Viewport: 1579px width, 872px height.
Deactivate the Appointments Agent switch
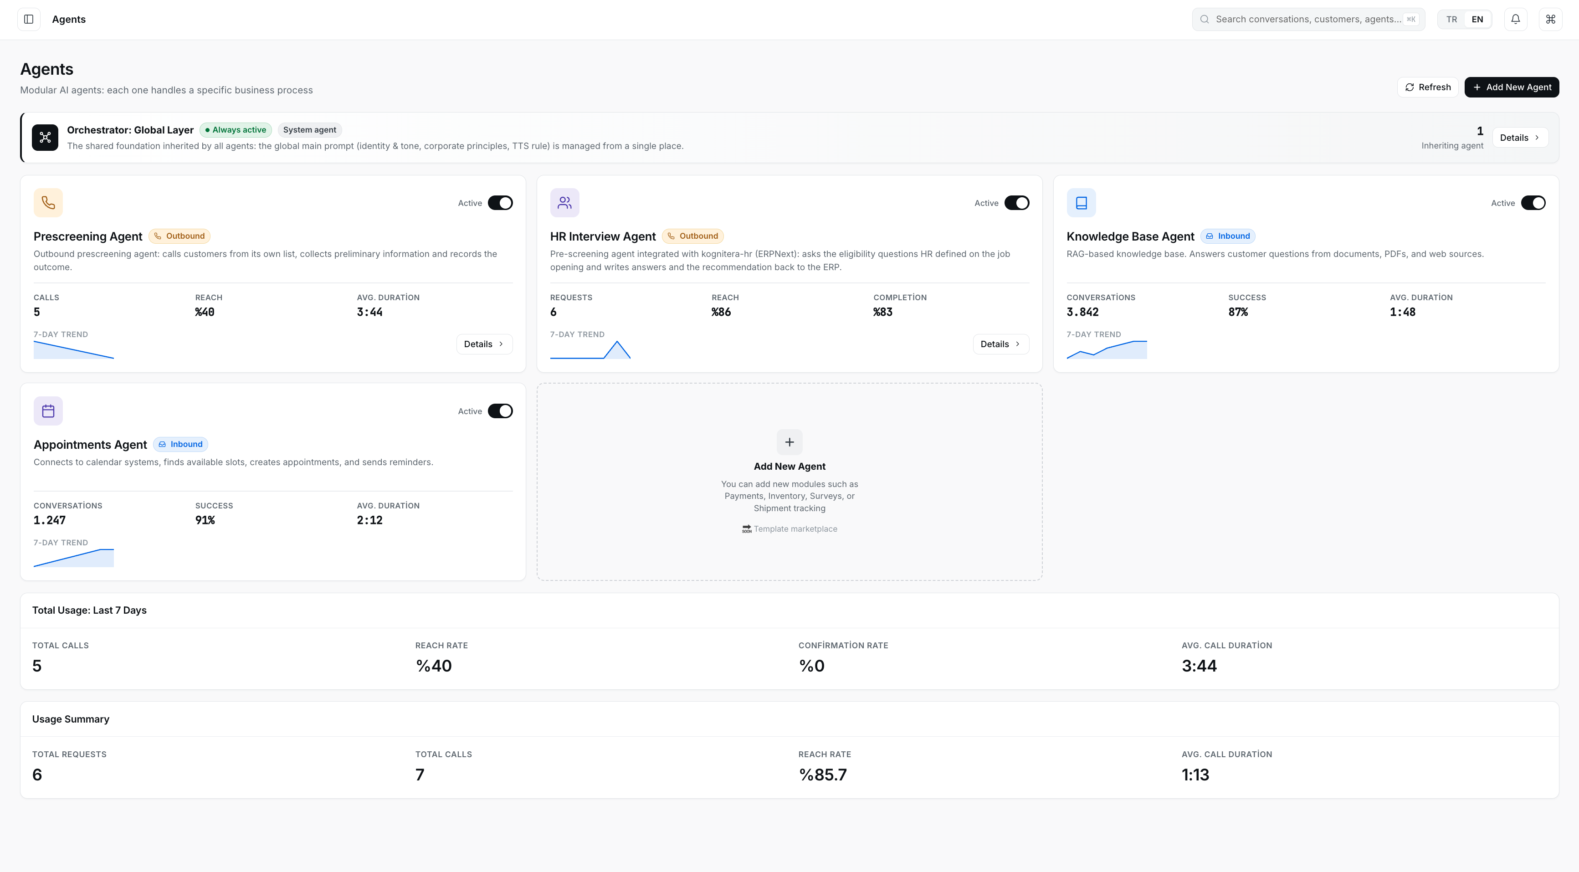pos(500,411)
